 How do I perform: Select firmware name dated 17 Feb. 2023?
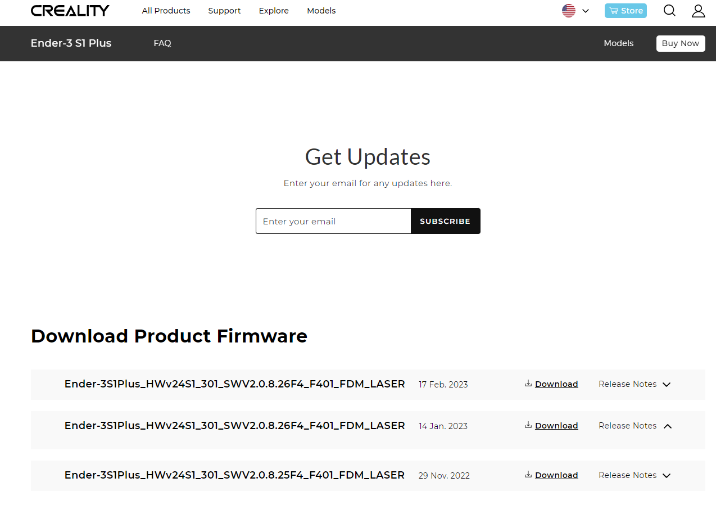pos(234,384)
